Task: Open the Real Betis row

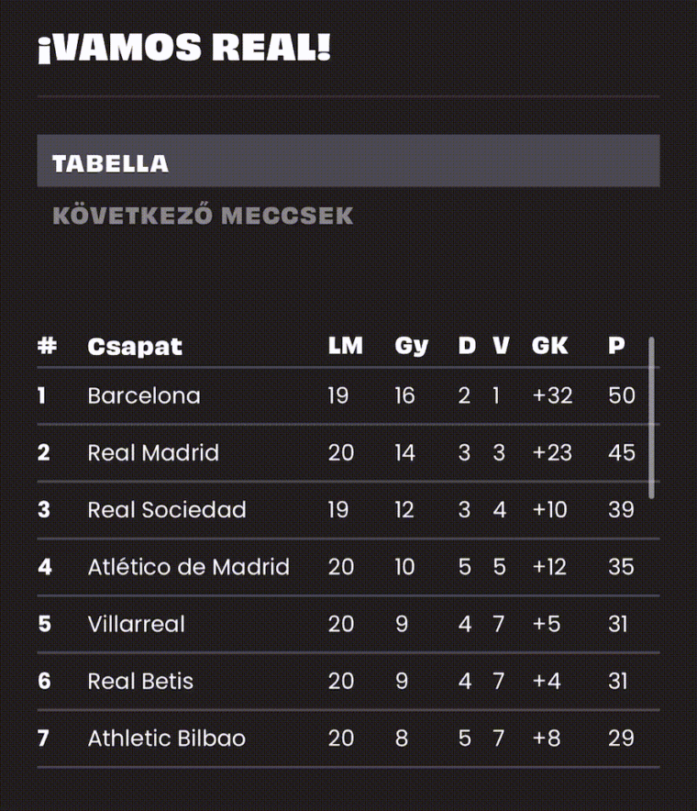Action: [348, 681]
